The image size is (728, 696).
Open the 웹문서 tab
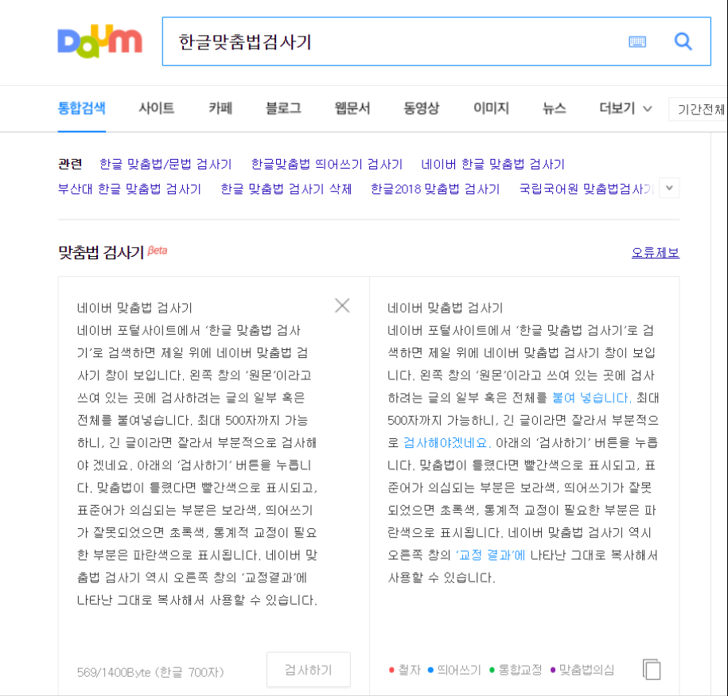tap(352, 108)
